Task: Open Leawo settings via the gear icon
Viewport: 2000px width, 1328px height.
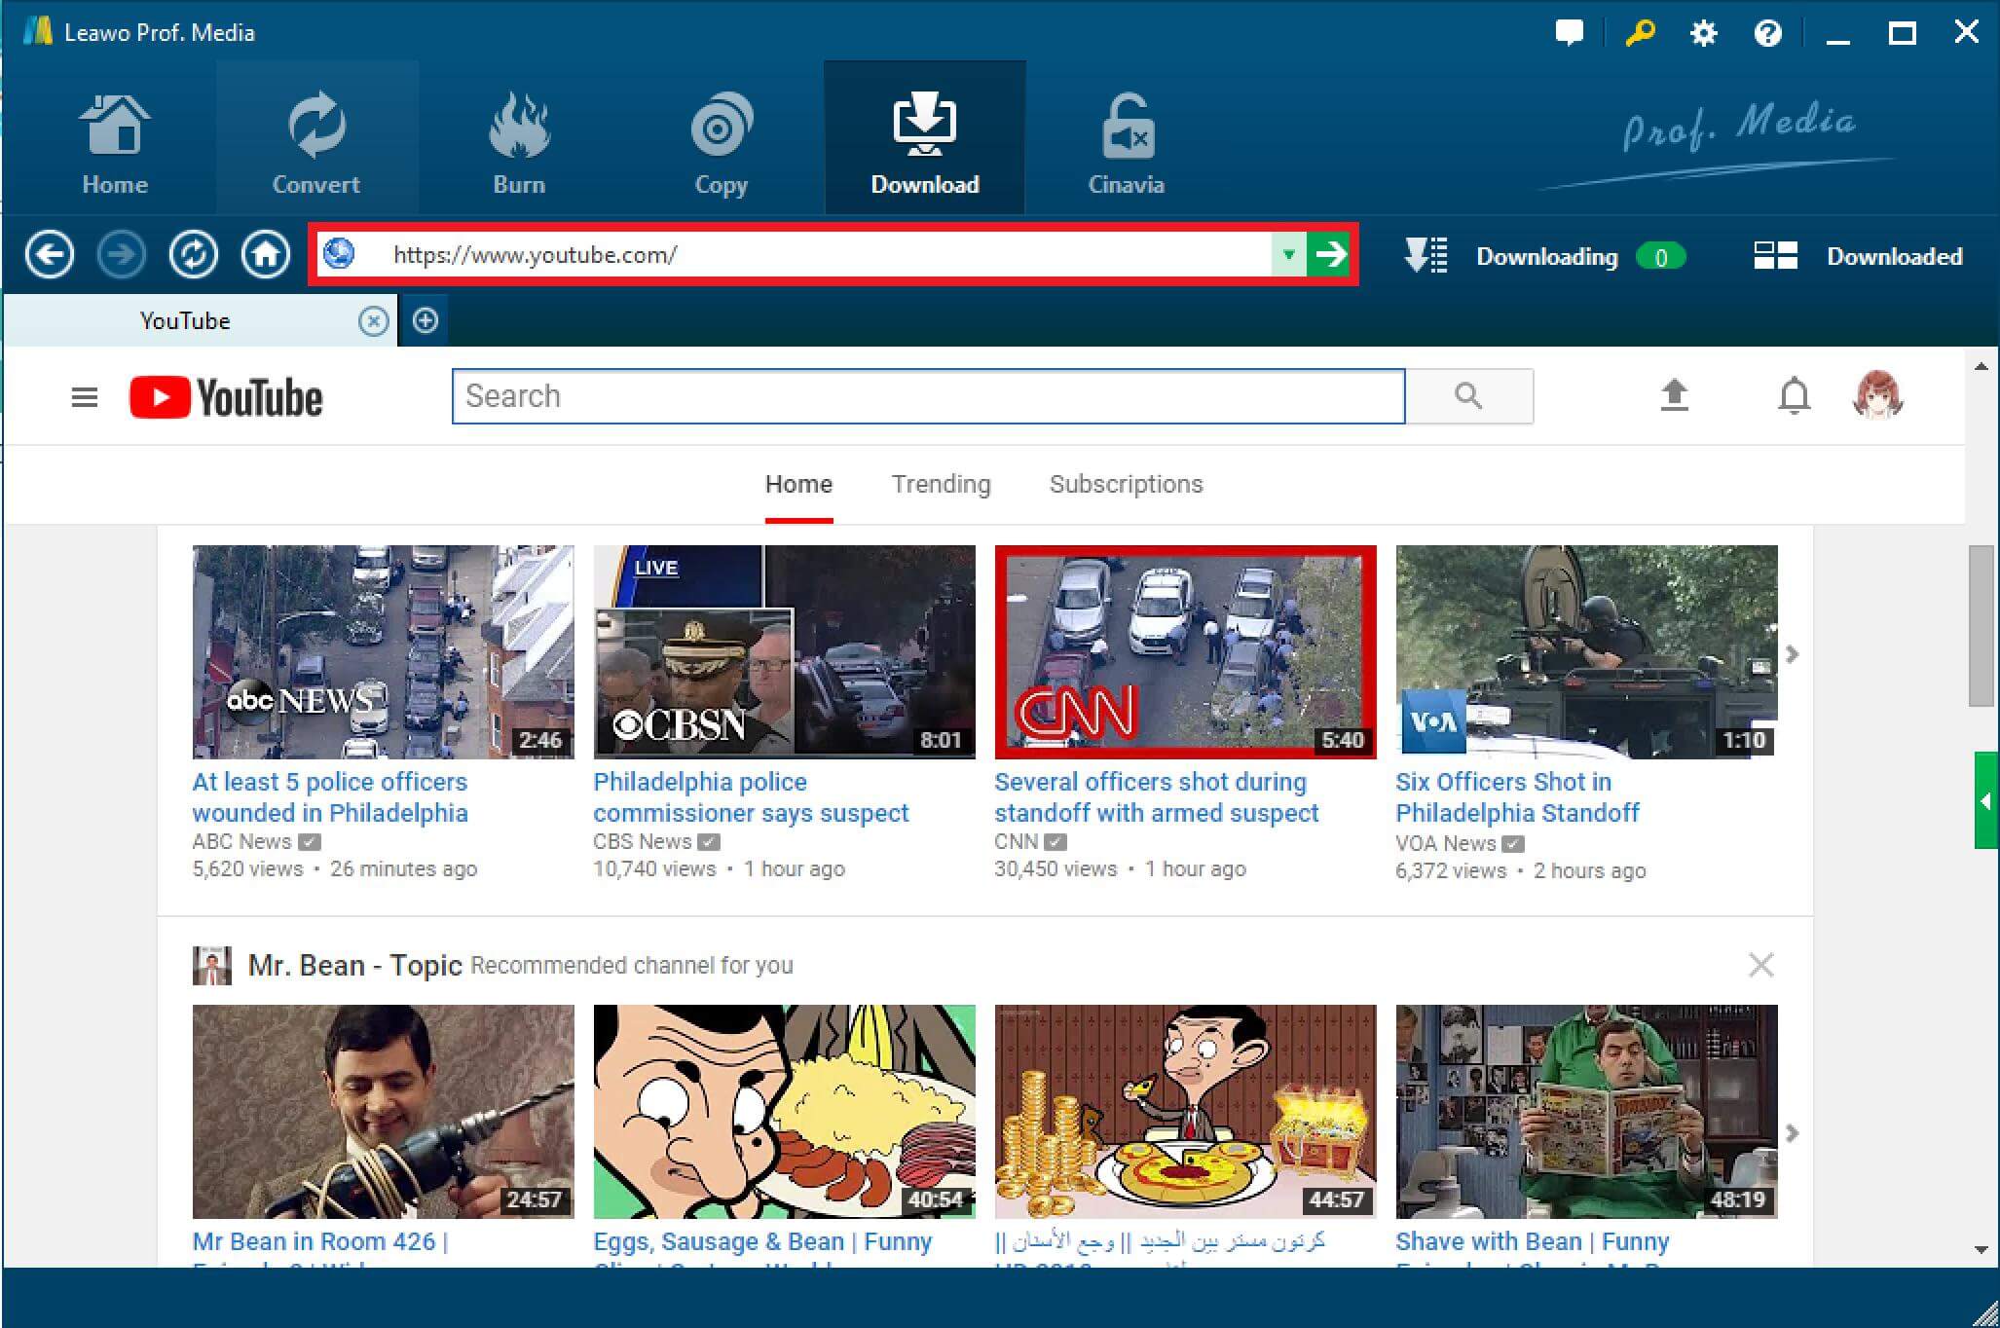Action: [x=1702, y=32]
